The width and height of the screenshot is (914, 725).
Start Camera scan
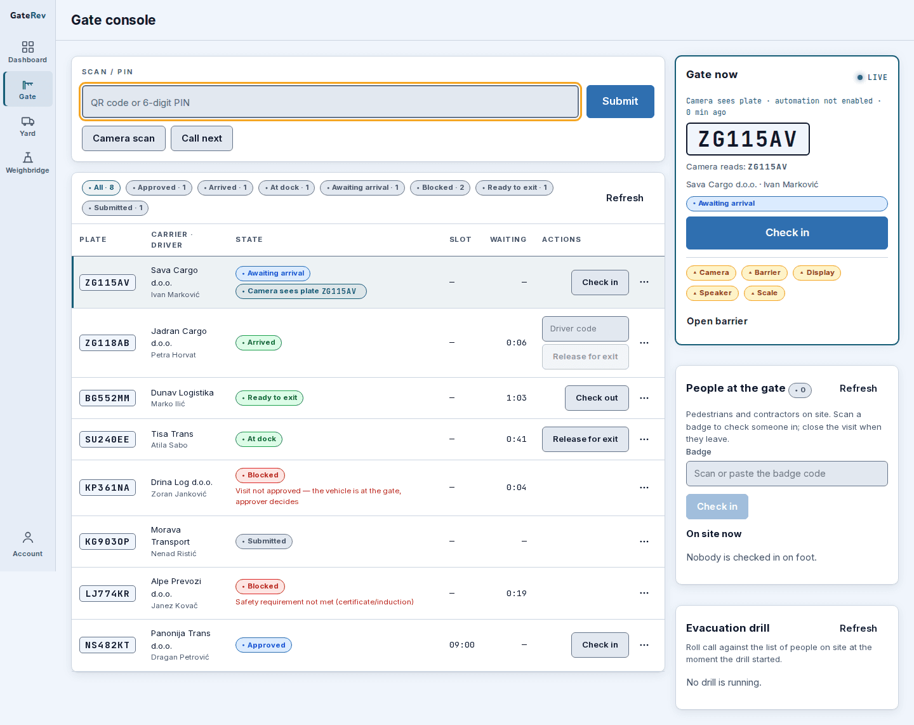coord(124,138)
